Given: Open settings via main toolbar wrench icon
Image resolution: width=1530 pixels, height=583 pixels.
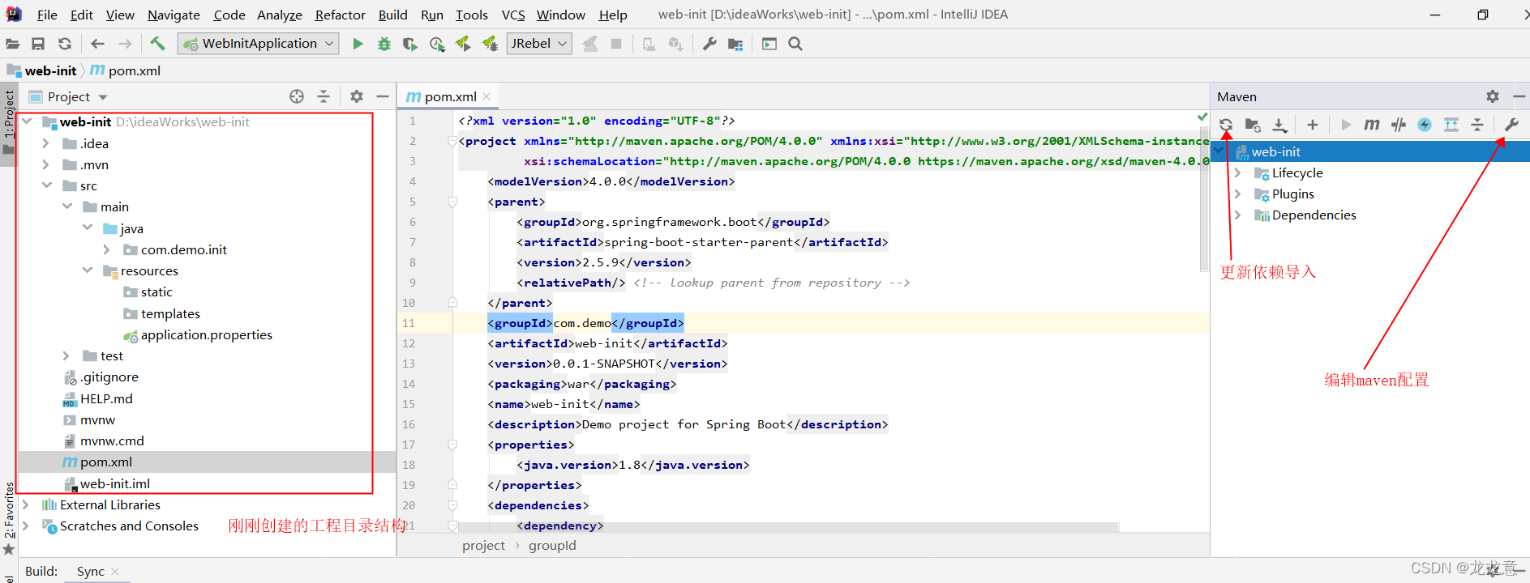Looking at the screenshot, I should point(709,44).
